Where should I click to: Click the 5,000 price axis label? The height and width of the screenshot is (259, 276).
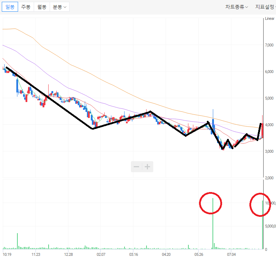(269, 98)
